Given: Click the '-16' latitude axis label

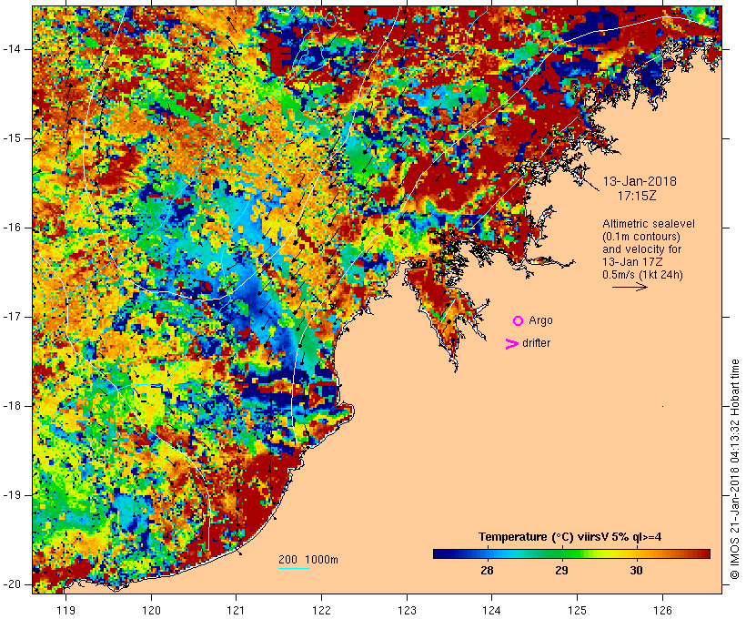Looking at the screenshot, I should coord(12,228).
